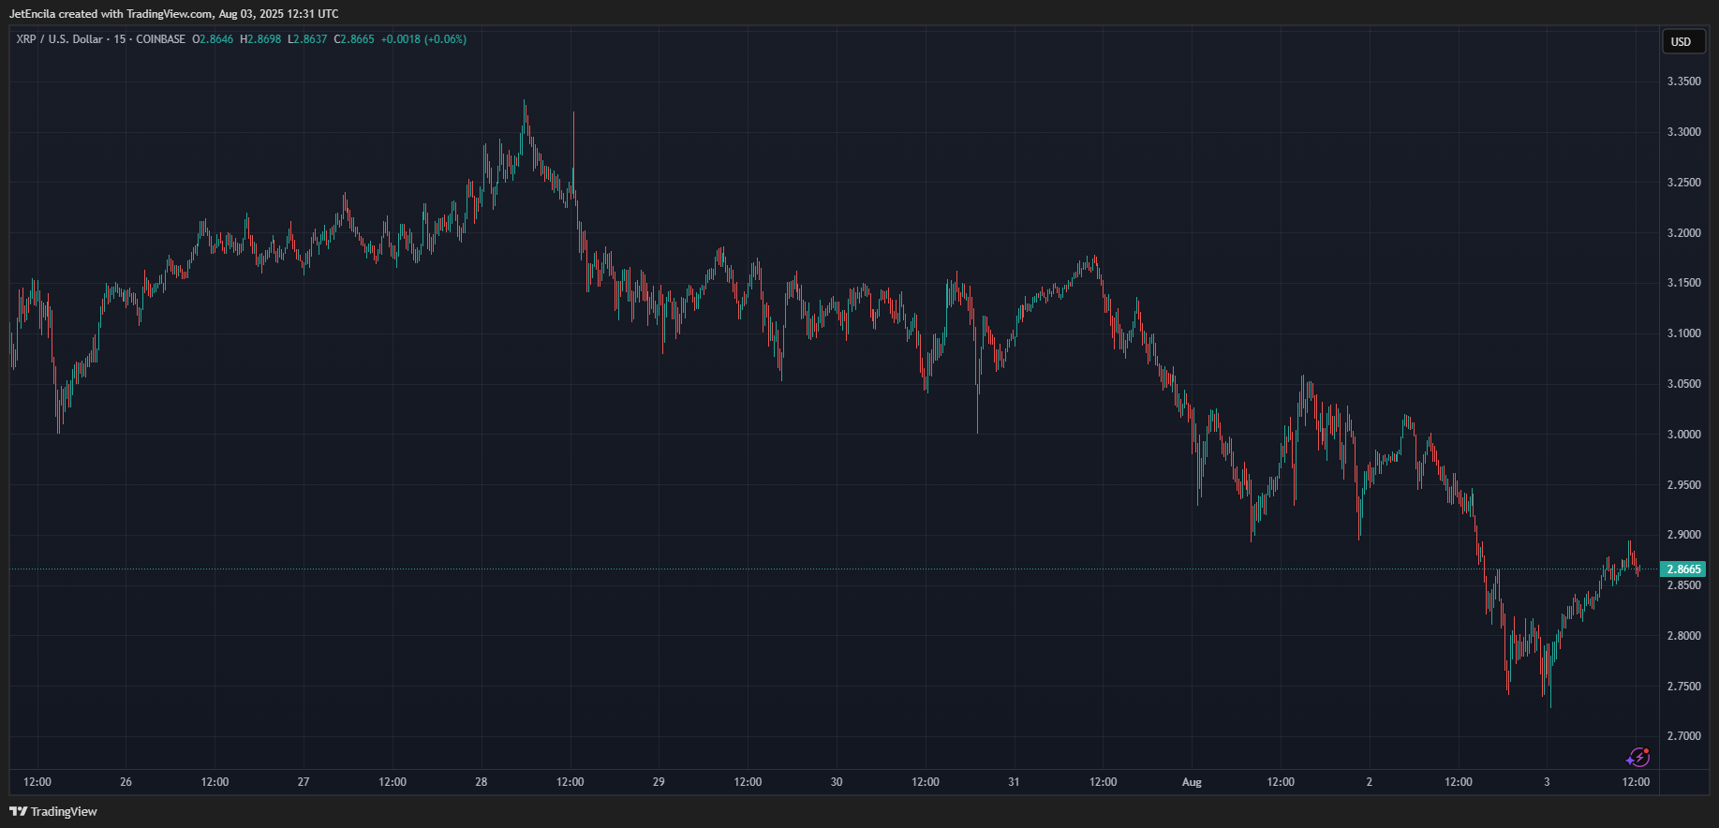Screen dimensions: 1719x828
Task: Click the 3.3500 price axis label
Action: point(1683,81)
